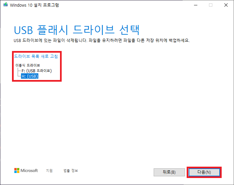Click the Microsoft logo
Screen dimensions: 234x185
(x=26, y=171)
